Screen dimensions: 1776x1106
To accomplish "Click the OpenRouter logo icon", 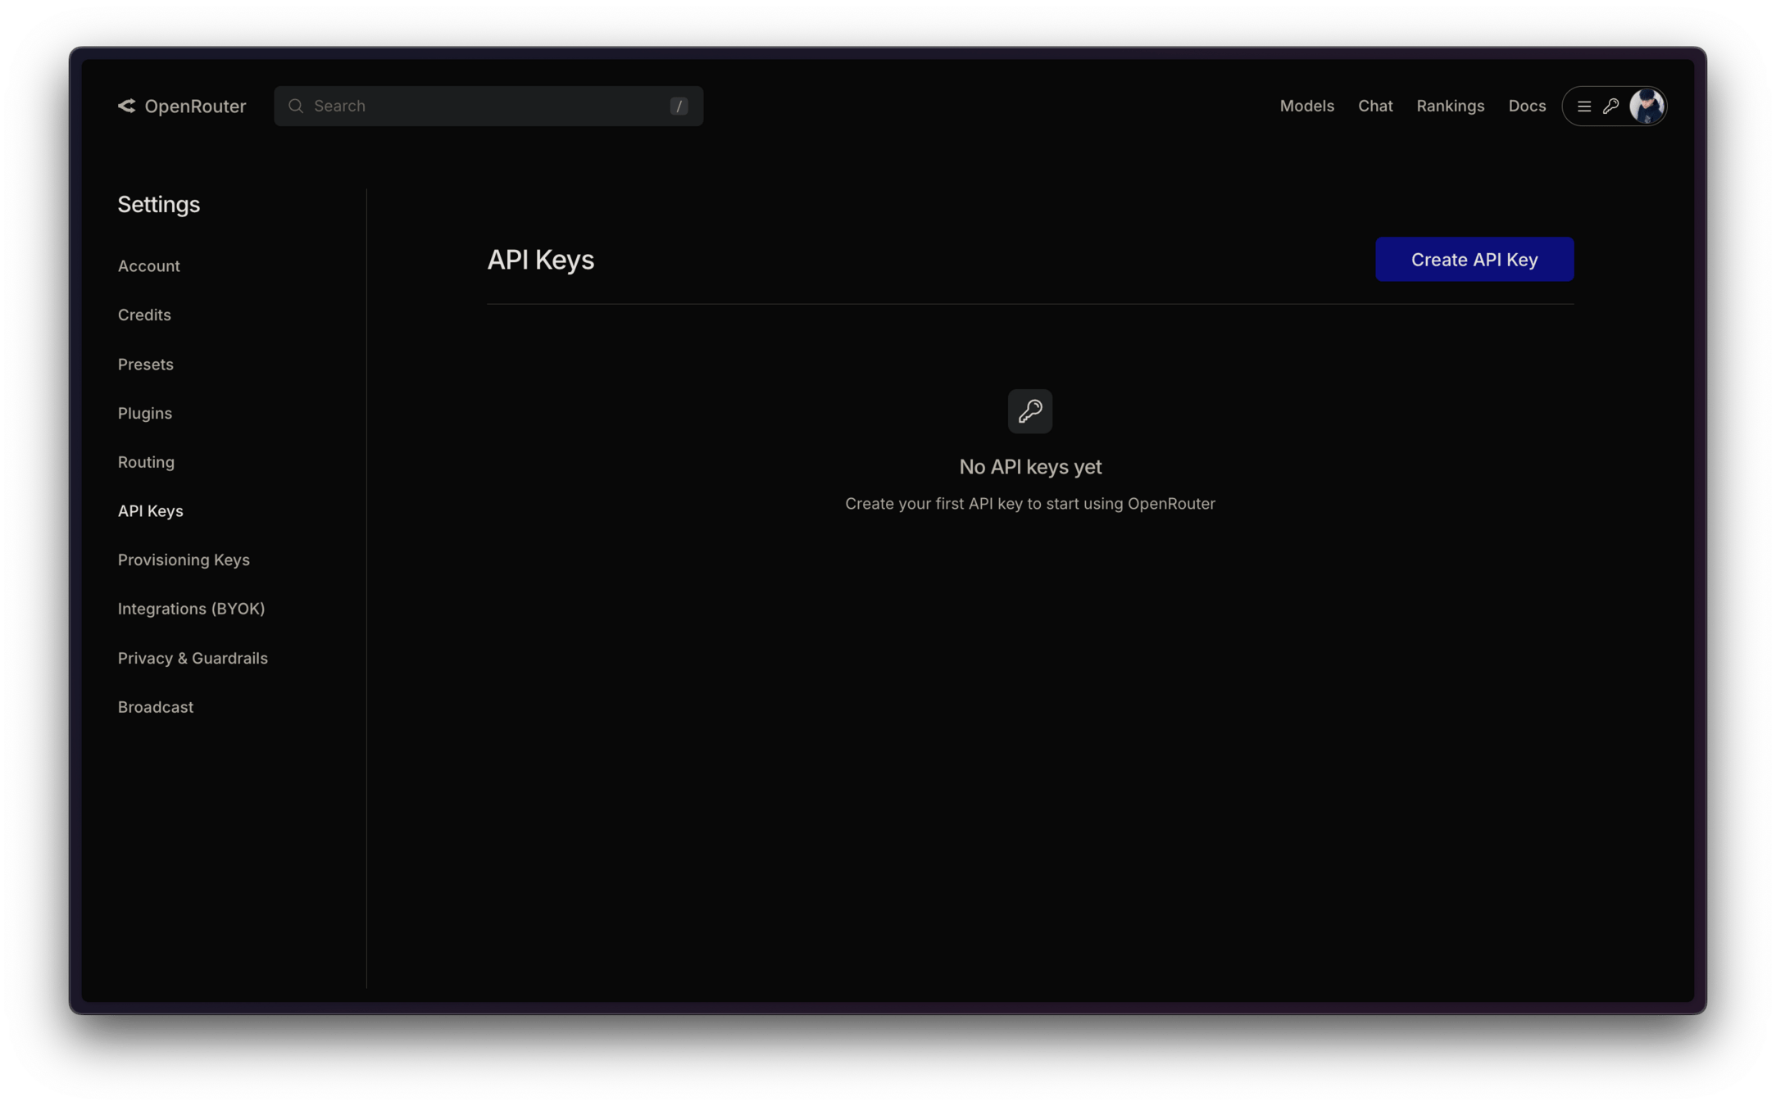I will (x=127, y=106).
